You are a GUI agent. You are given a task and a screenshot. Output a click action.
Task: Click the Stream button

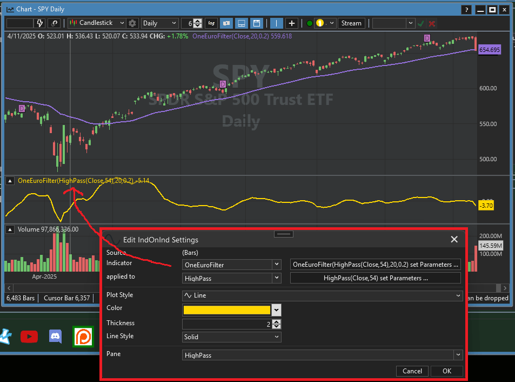[351, 23]
